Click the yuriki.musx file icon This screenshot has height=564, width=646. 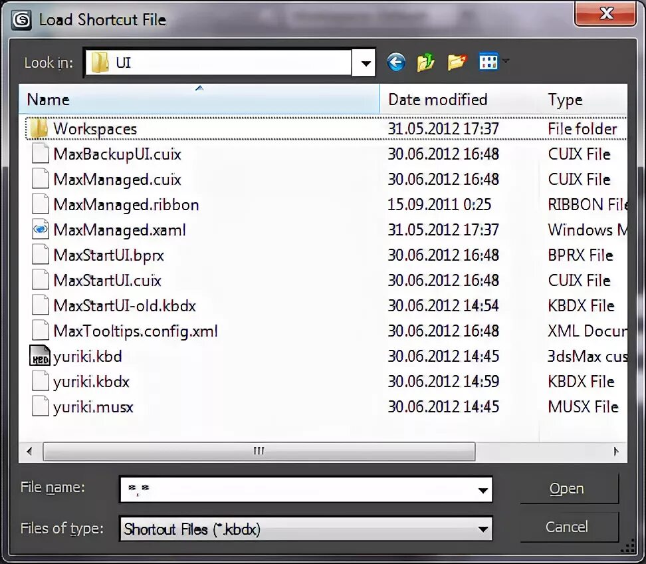pos(41,406)
